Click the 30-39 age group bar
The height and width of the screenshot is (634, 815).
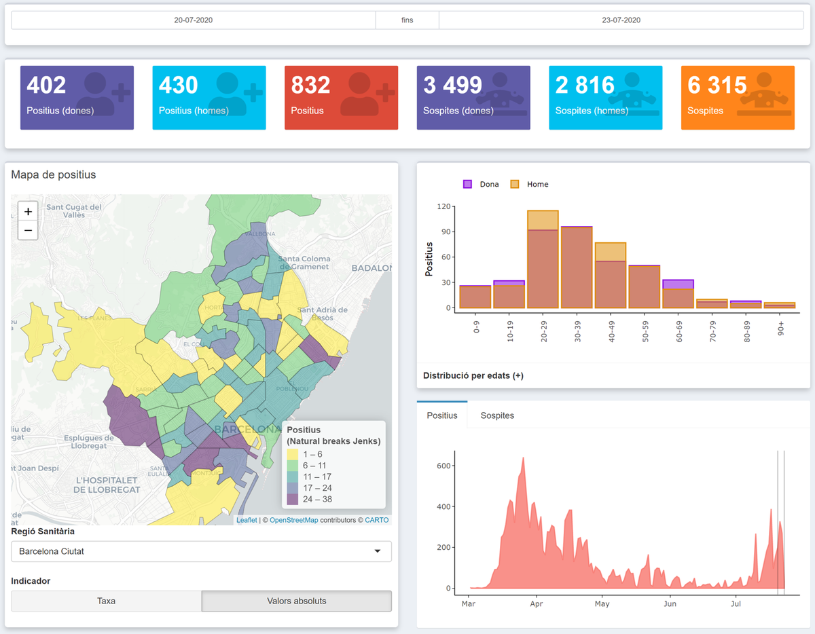tap(577, 267)
